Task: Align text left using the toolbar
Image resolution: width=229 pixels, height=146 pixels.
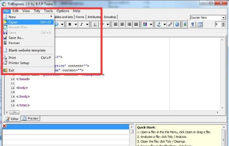Action: 116,24
